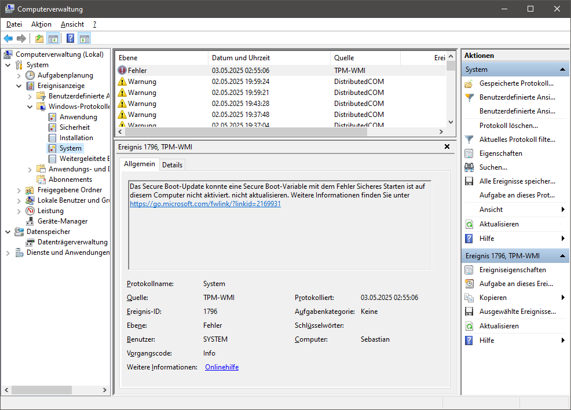Click the Datenträgerverwaltung disk icon

(x=30, y=242)
